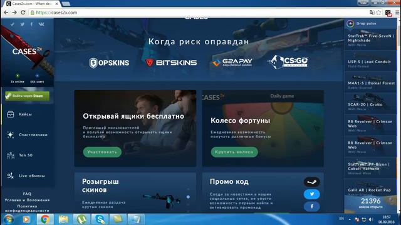Screen dimensions: 401x225
Task: Open the Кейсы menu item
Action: tap(25, 114)
